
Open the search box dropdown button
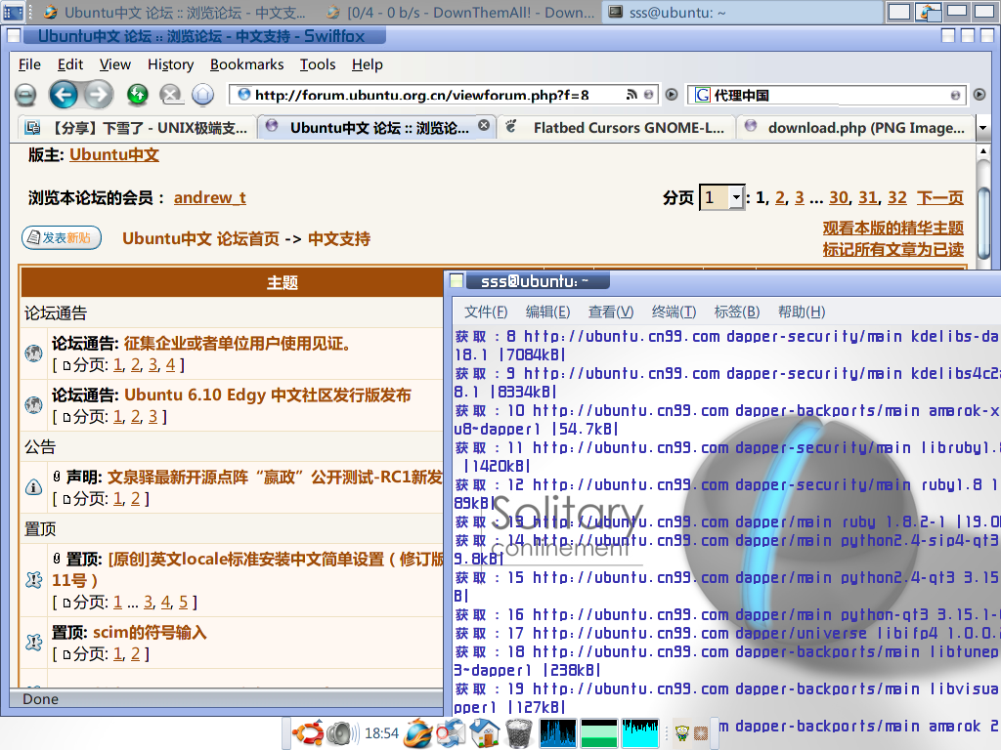tap(955, 95)
